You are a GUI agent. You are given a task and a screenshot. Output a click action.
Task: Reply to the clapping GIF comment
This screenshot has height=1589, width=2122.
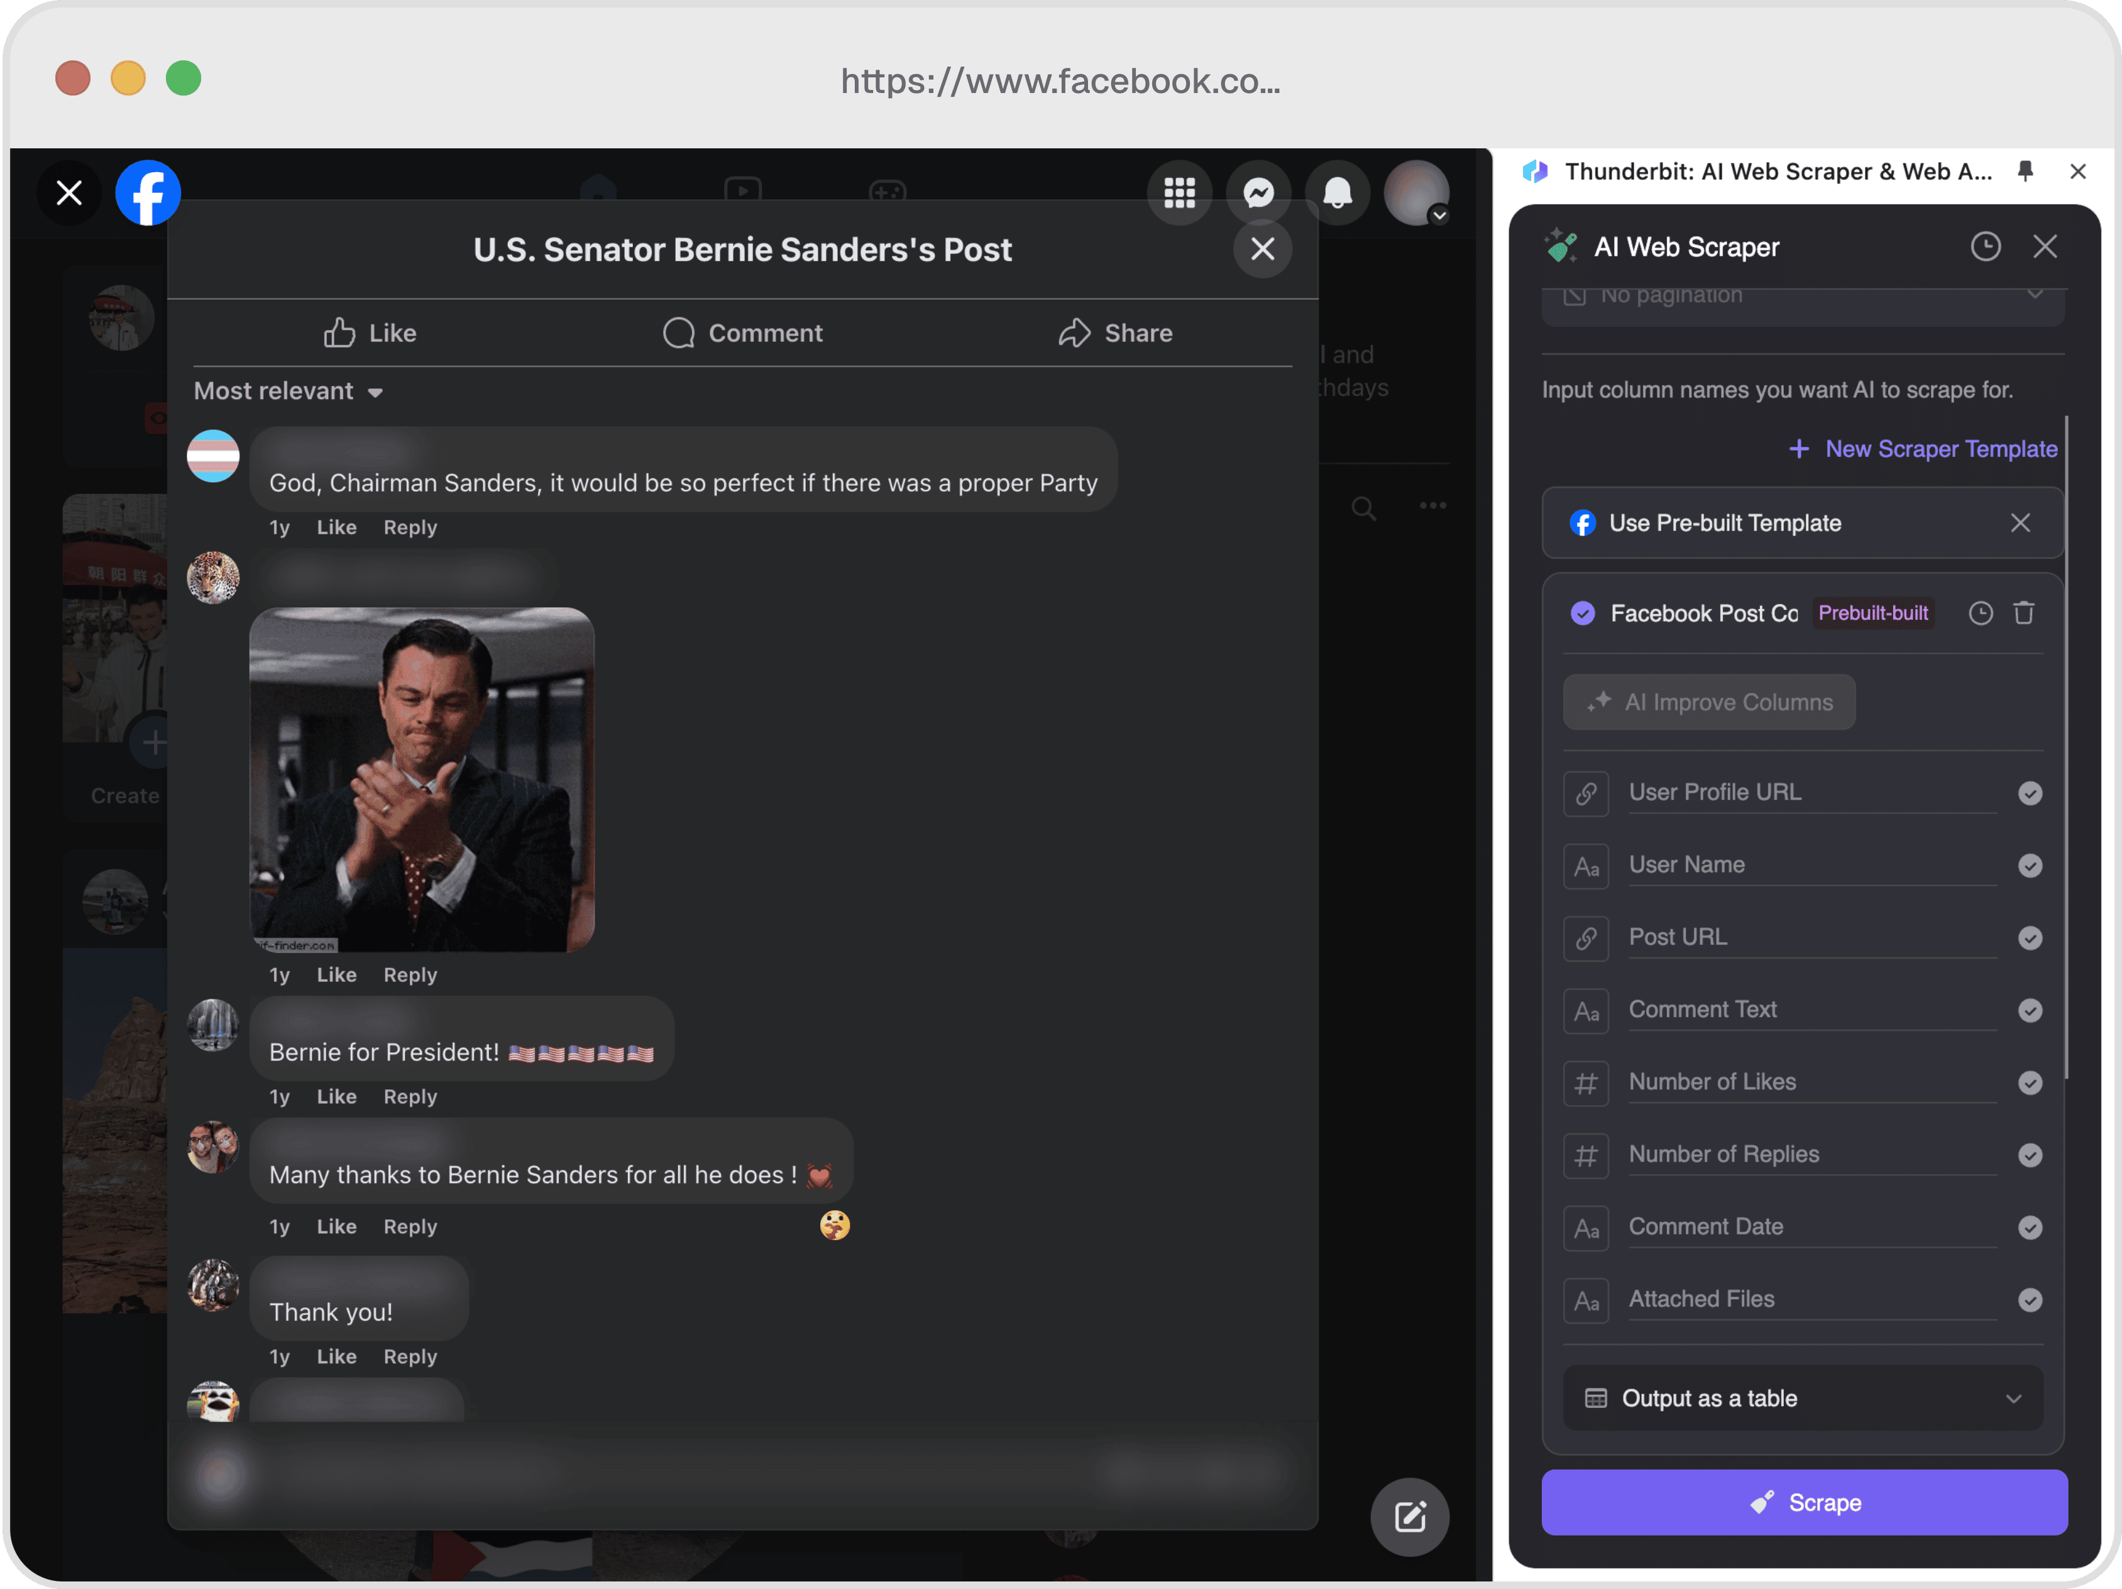pos(410,975)
